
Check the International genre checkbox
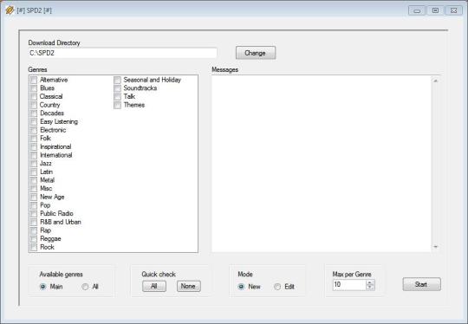(34, 155)
